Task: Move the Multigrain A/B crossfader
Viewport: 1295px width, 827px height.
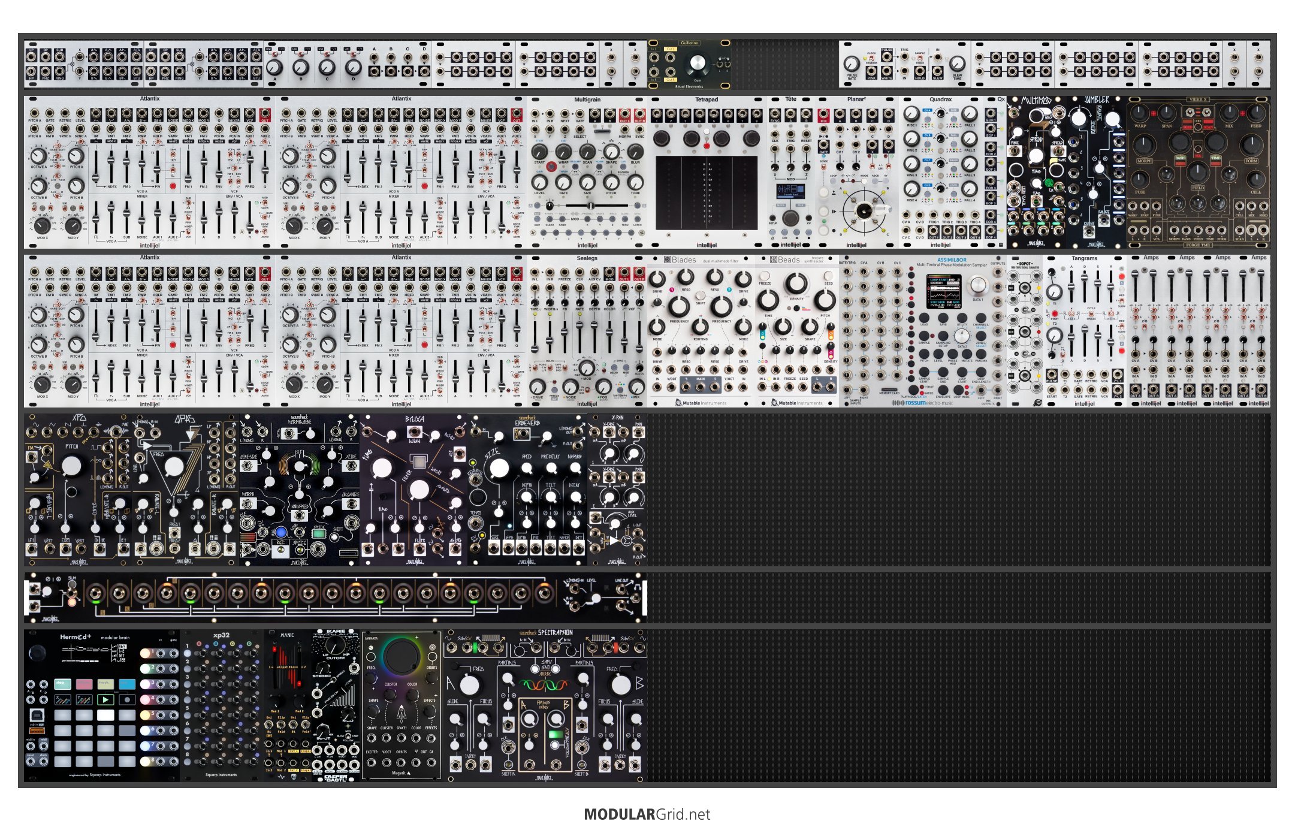Action: pyautogui.click(x=590, y=206)
